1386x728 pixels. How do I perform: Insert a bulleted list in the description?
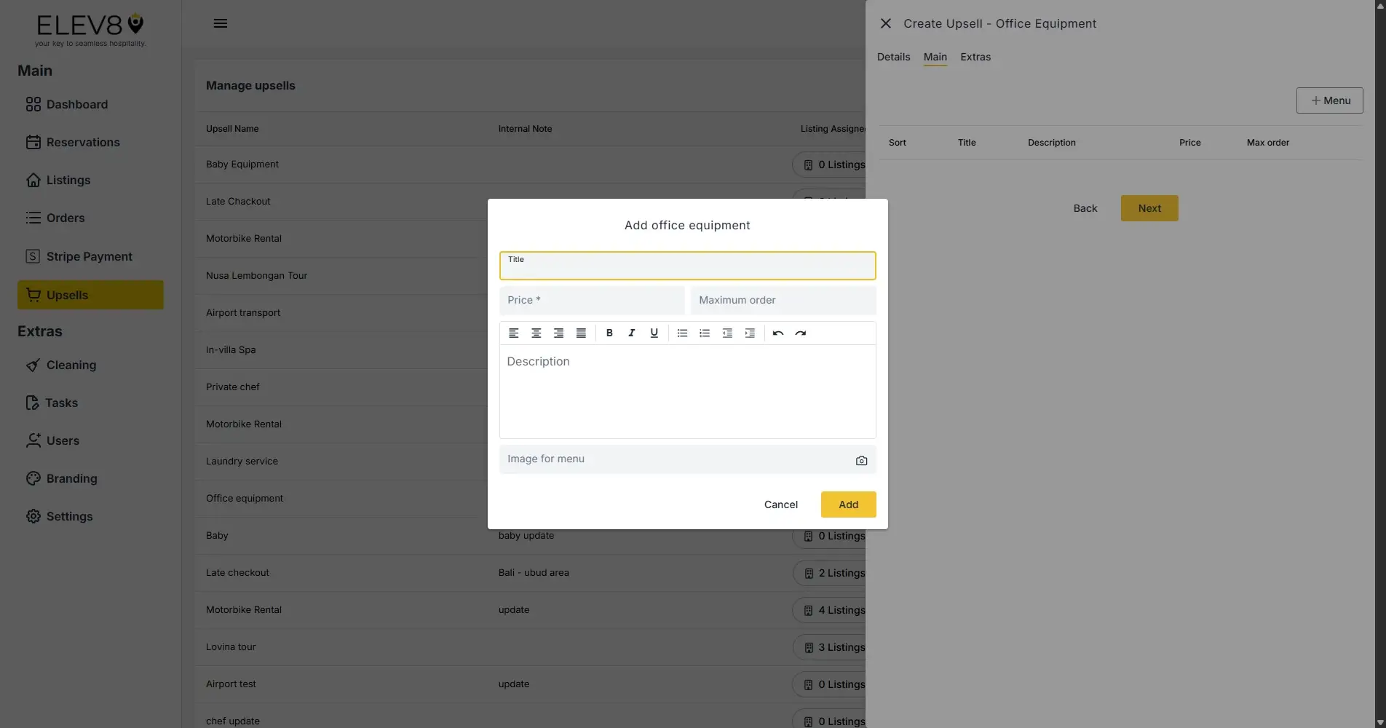[682, 333]
